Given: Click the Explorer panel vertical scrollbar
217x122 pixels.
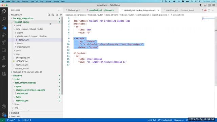Looking at the screenshot, I should tap(62, 56).
